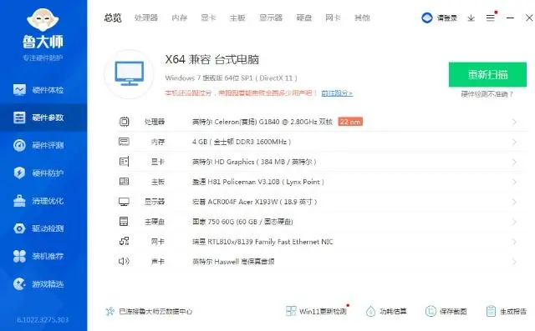Switch to the 总览 tab

[113, 18]
